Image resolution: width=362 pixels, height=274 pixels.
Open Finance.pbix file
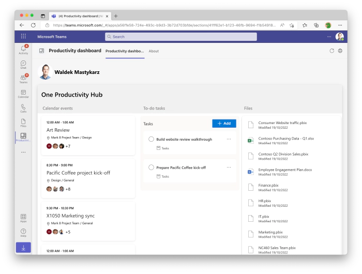coord(268,185)
